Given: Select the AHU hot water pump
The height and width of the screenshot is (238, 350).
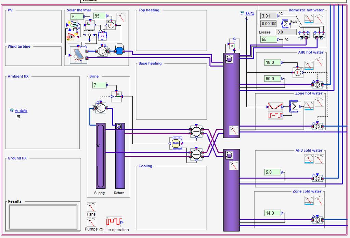Looking at the screenshot, I should 317,85.
